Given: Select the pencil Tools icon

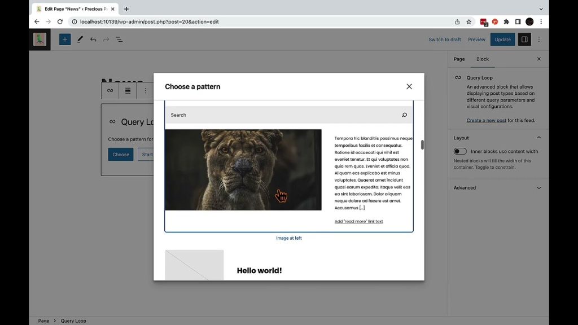Looking at the screenshot, I should pos(80,39).
